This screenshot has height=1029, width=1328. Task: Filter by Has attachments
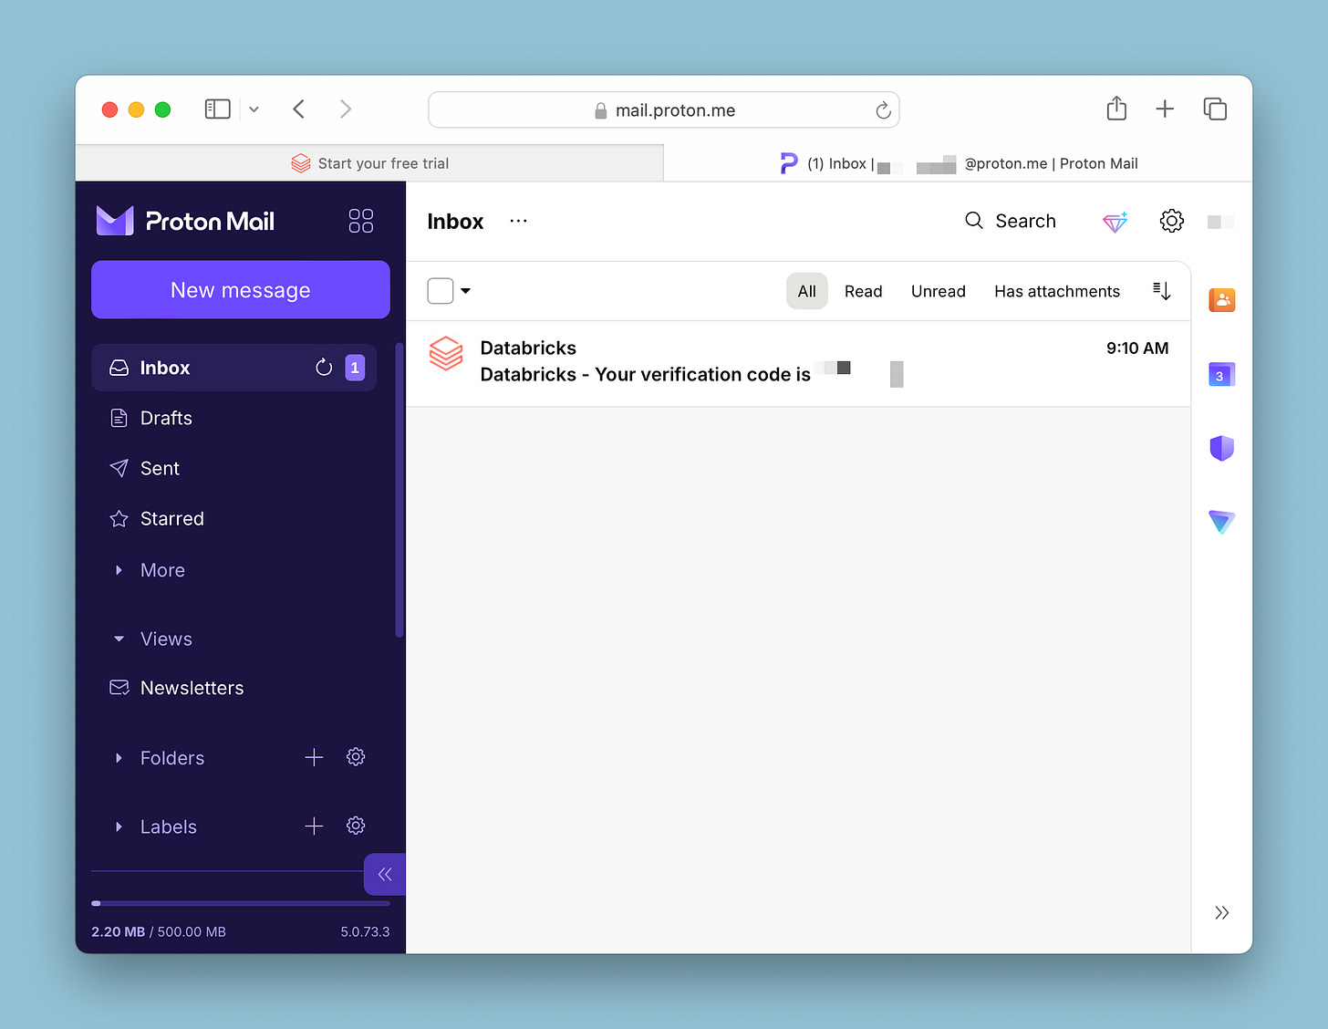click(1057, 291)
